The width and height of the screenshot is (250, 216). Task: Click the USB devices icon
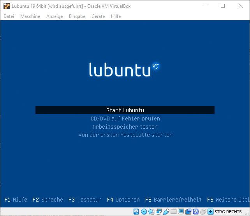pos(166,212)
